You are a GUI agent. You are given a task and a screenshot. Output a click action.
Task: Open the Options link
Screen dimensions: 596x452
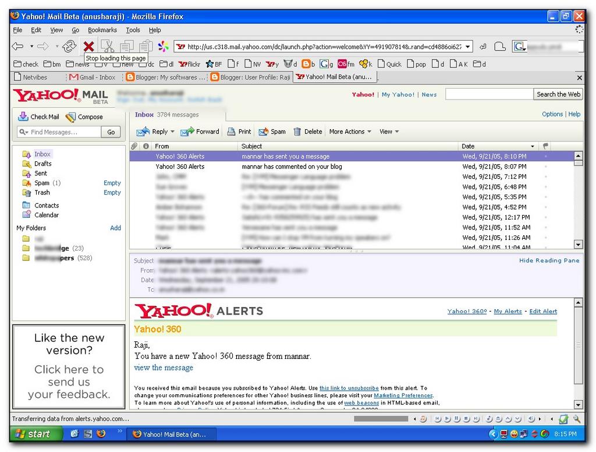pyautogui.click(x=552, y=114)
